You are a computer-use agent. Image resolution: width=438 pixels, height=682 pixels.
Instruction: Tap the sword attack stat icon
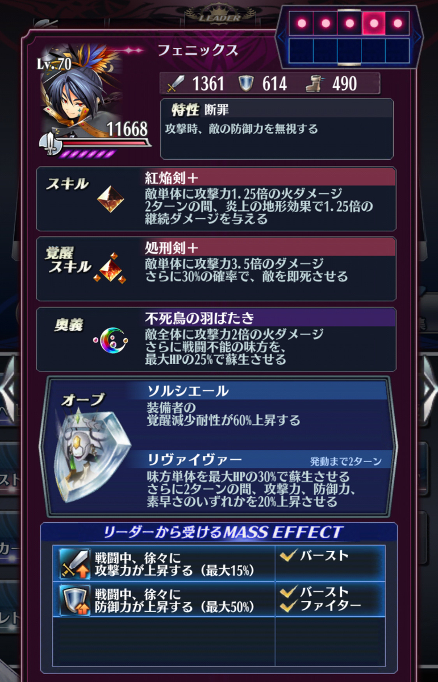click(x=175, y=84)
